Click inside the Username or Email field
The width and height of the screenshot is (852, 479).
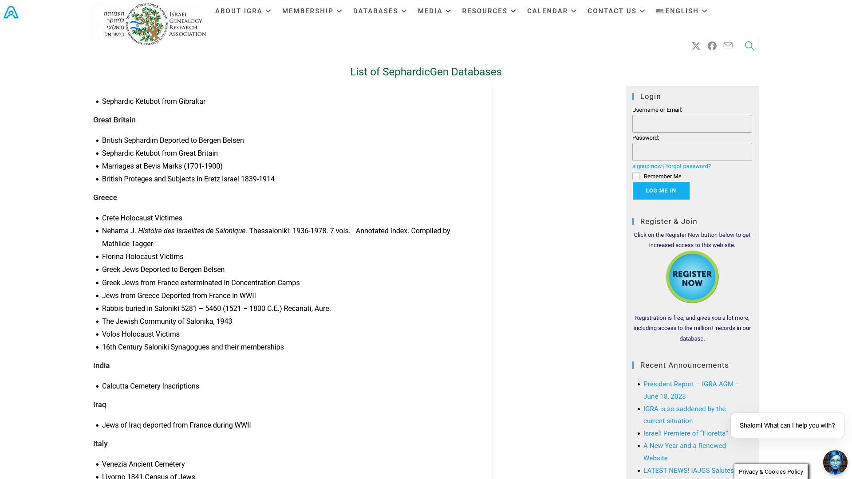tap(692, 124)
